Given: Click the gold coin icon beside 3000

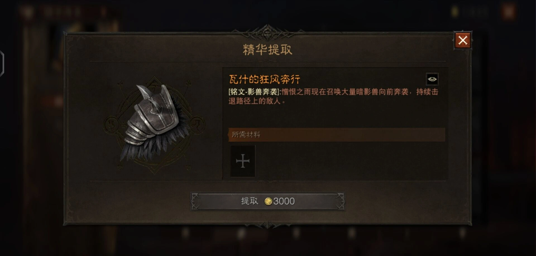Looking at the screenshot, I should point(268,201).
